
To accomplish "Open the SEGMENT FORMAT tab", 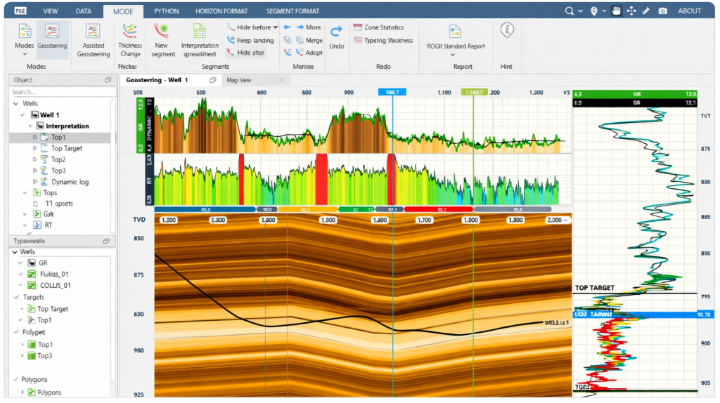I will (x=292, y=11).
